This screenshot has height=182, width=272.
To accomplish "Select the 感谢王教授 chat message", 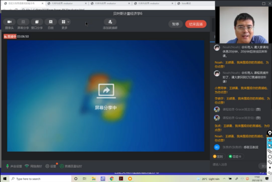I will (x=251, y=147).
